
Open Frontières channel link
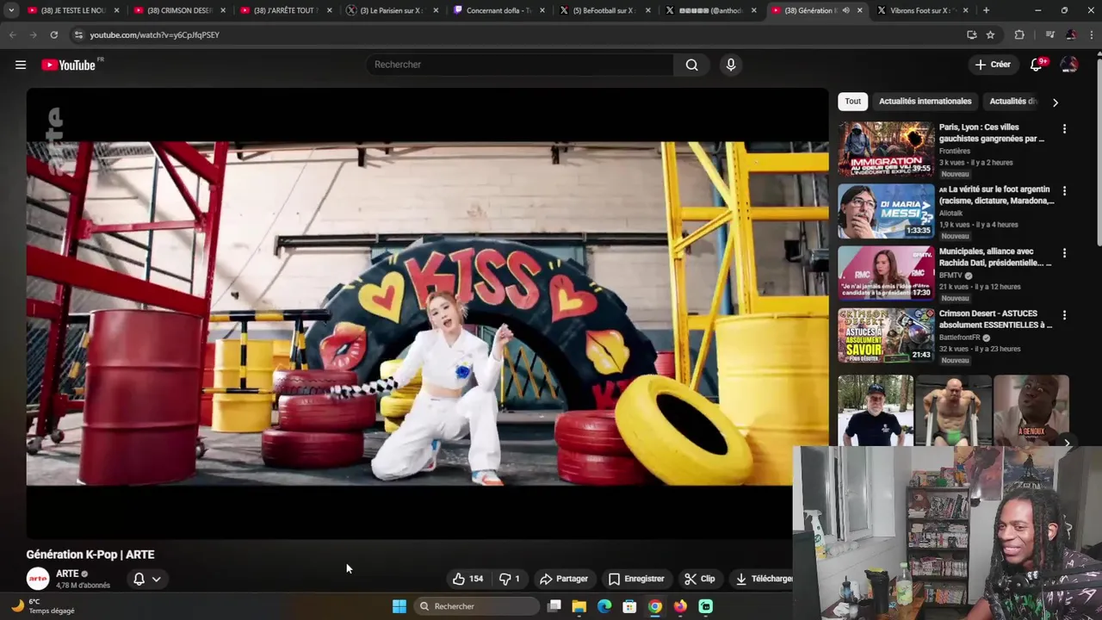coord(955,151)
